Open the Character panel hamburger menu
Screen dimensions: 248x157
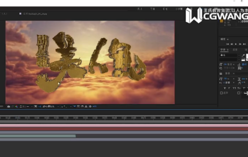[x=228, y=50]
